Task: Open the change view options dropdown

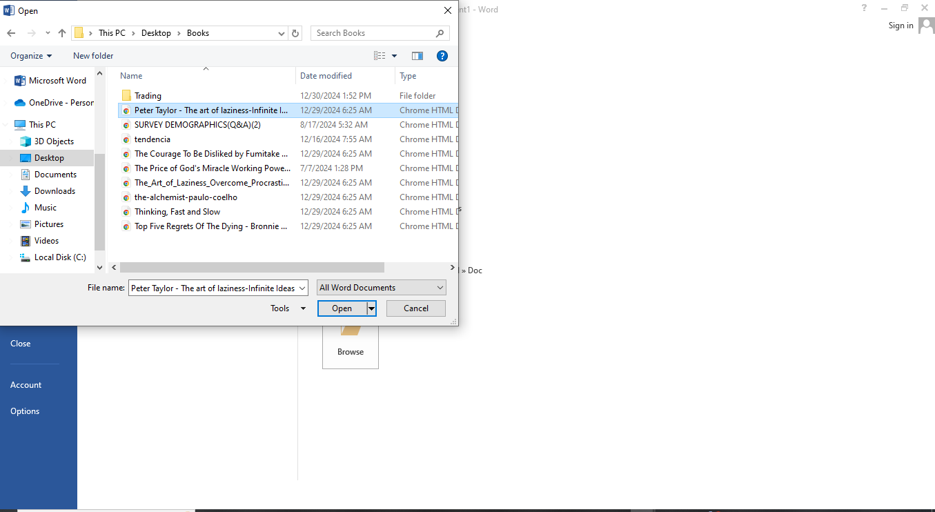Action: point(395,56)
